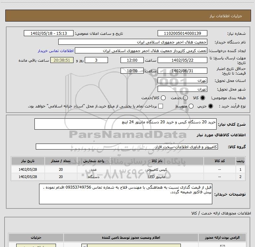Click the جزئیات column header
Viewport: 255px width, 247px height.
[36, 237]
